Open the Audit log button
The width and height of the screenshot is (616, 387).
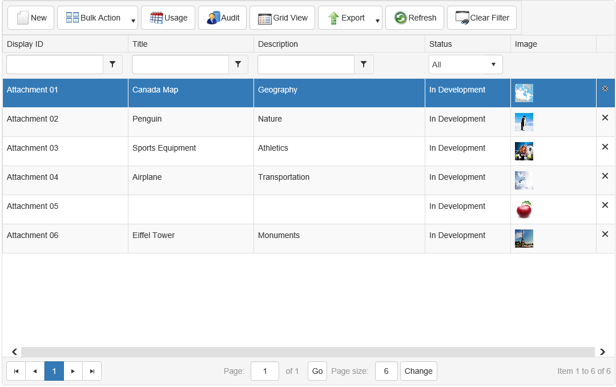[223, 18]
